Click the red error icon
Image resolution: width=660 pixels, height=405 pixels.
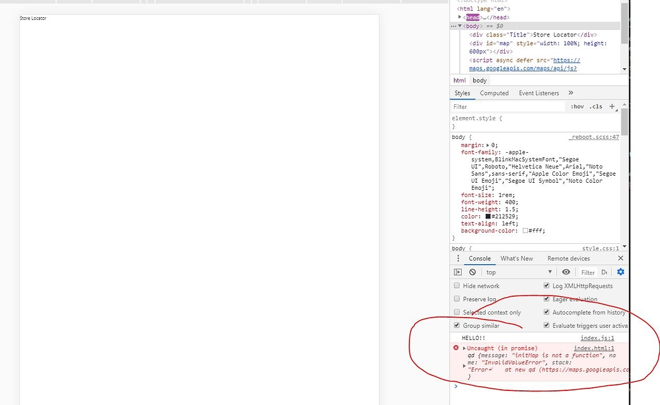coord(456,348)
